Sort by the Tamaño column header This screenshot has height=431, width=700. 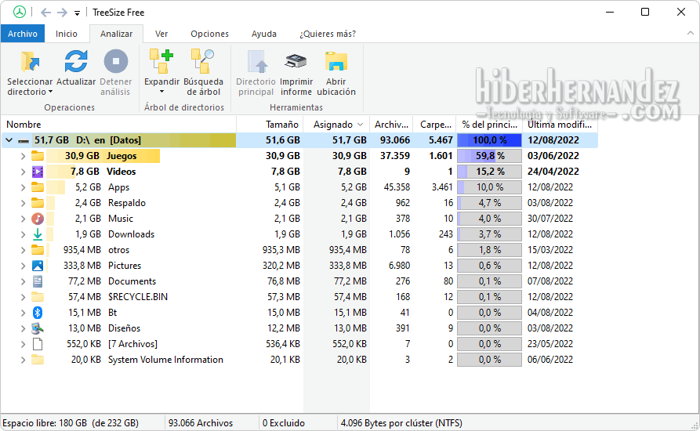point(270,125)
